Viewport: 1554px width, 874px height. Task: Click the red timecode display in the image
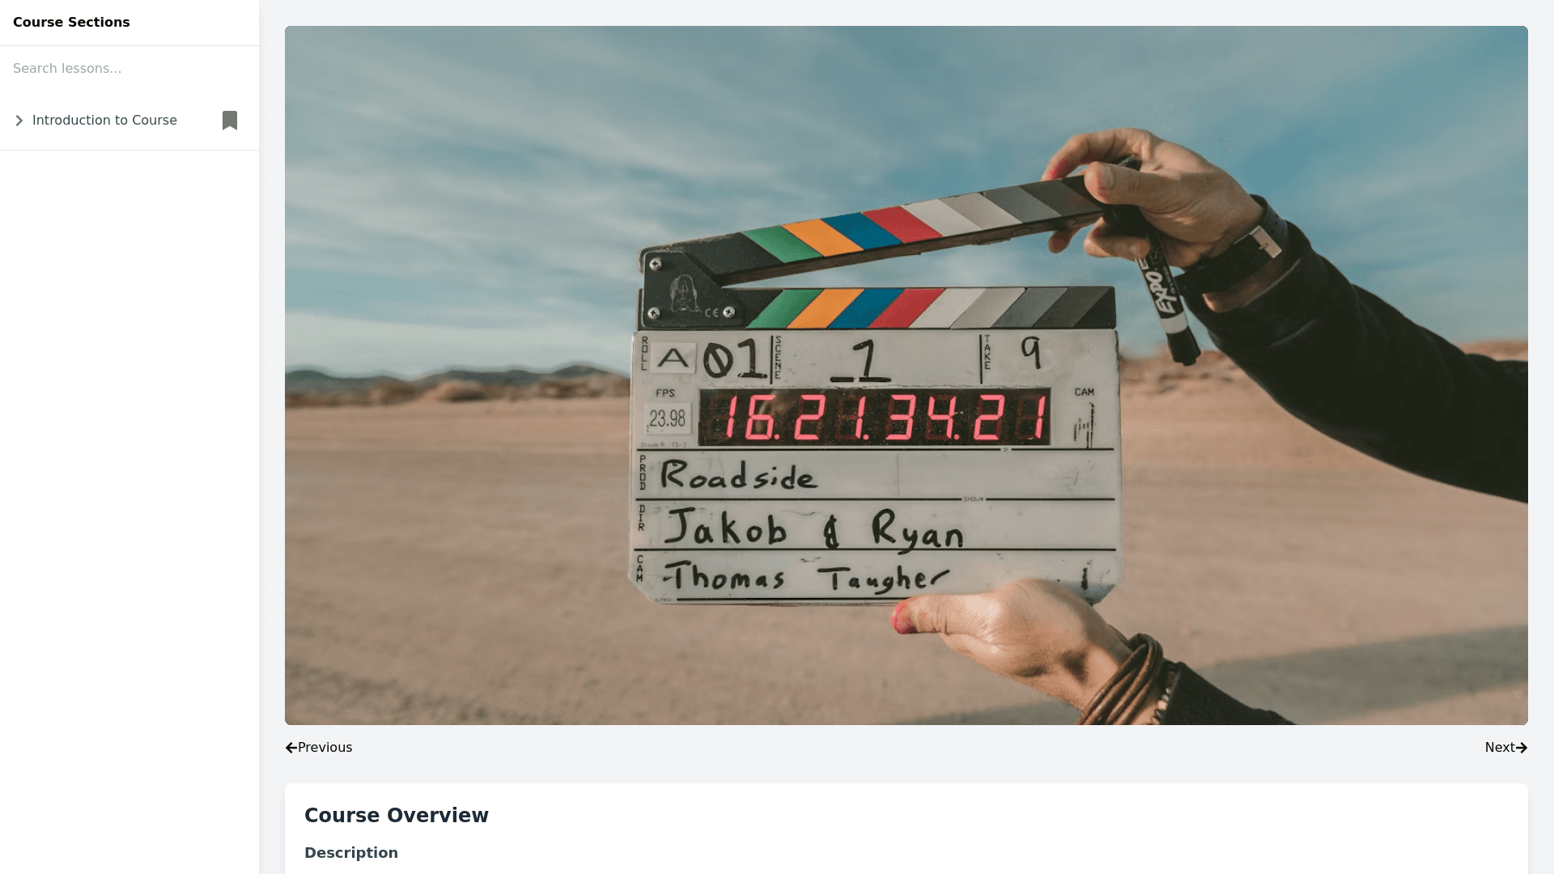coord(874,418)
